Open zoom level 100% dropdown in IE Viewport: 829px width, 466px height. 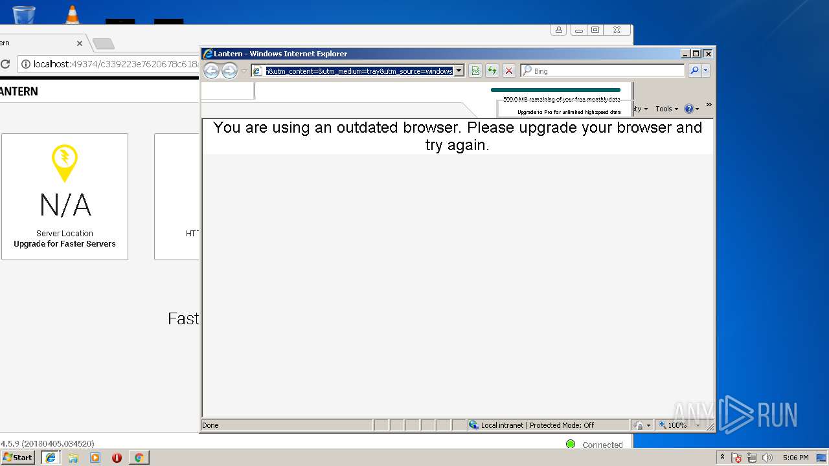698,425
